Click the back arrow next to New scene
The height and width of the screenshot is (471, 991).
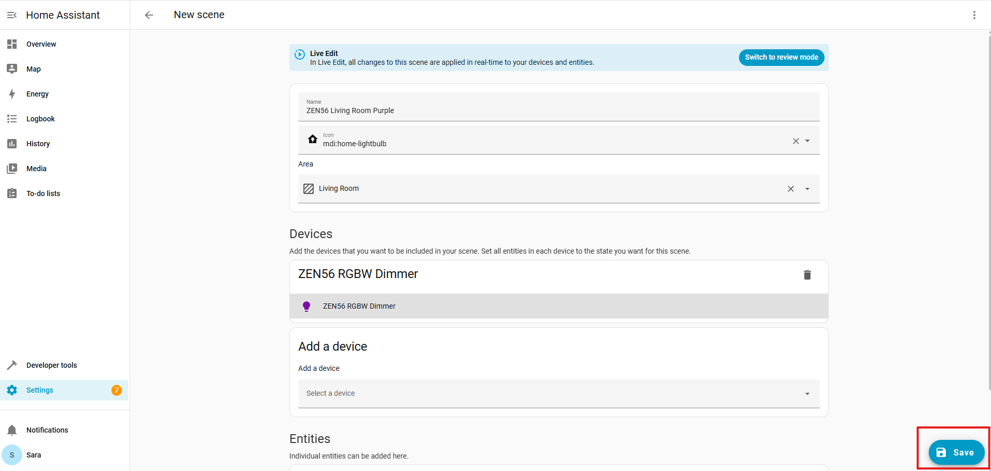(x=149, y=15)
